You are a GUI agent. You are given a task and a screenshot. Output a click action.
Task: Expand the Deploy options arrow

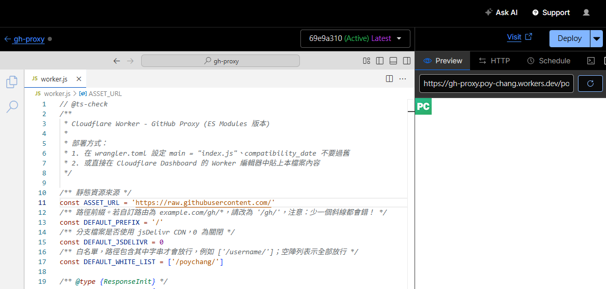pos(597,38)
